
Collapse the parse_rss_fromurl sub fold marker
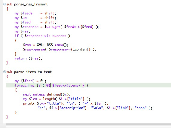point(5,4)
